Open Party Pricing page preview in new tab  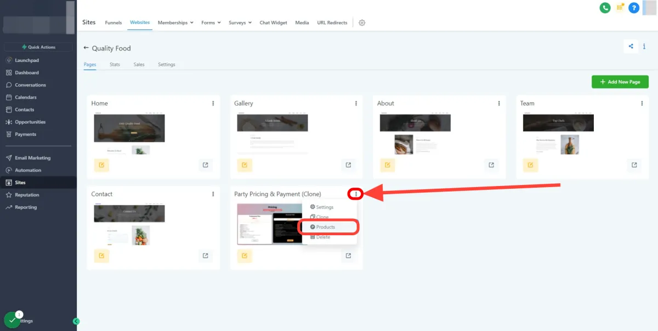[x=348, y=255]
